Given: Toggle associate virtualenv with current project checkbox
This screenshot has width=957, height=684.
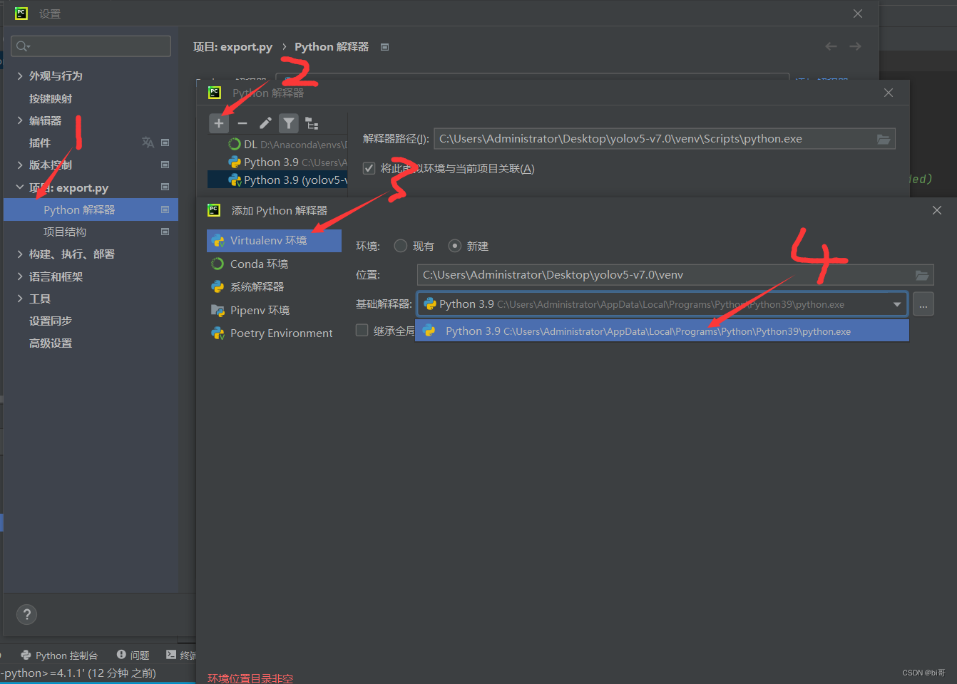Looking at the screenshot, I should (x=369, y=168).
